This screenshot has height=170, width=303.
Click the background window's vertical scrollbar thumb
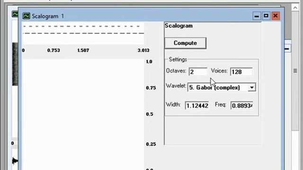[295, 71]
